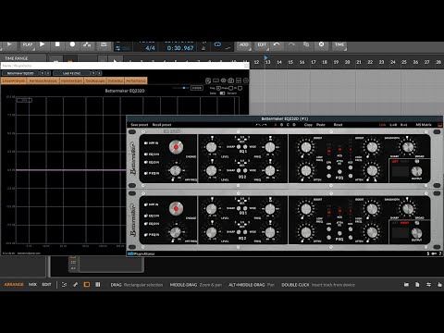Click the delete (X circle) icon in the toolbar

click(x=321, y=44)
